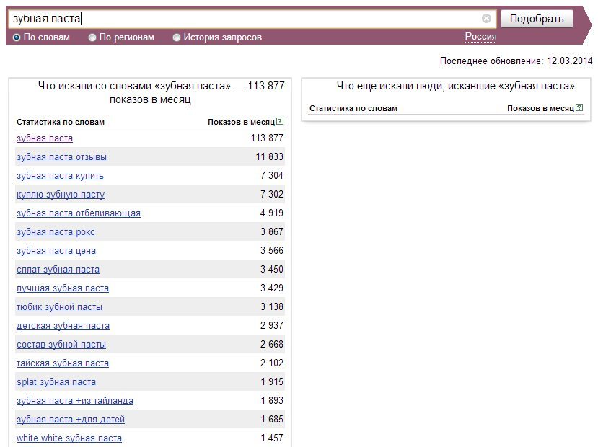Click left 'Показов в месяц' column header
598x447 pixels.
241,122
